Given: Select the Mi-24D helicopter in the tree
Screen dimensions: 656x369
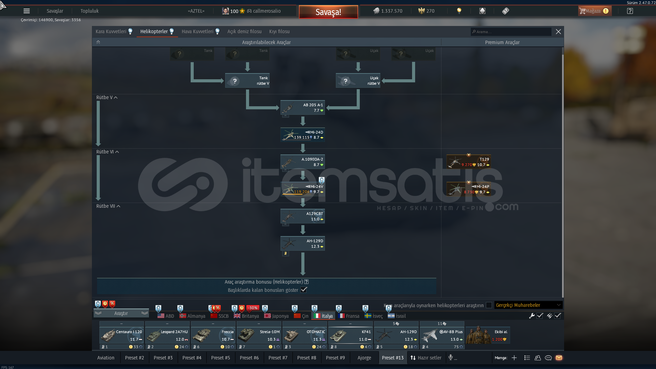Looking at the screenshot, I should pyautogui.click(x=303, y=135).
